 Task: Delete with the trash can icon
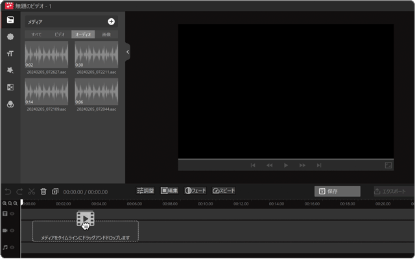point(43,192)
